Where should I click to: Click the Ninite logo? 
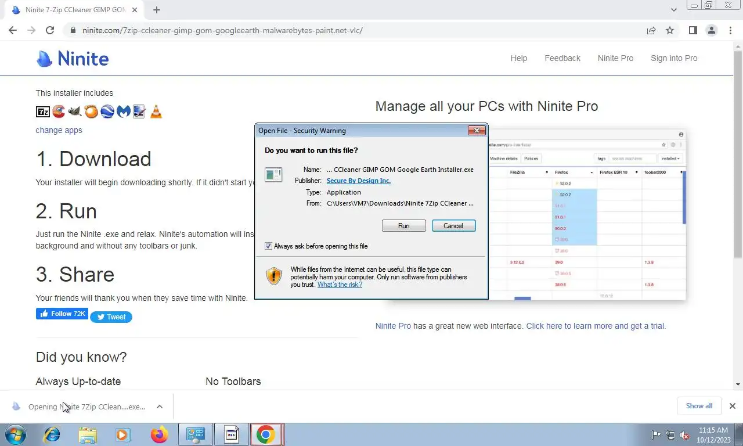tap(73, 58)
